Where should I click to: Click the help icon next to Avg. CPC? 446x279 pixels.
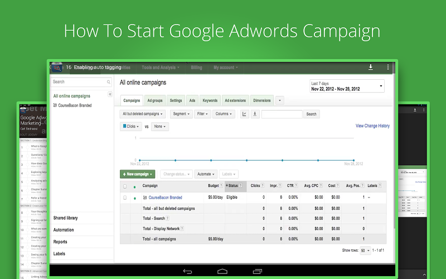pyautogui.click(x=321, y=186)
